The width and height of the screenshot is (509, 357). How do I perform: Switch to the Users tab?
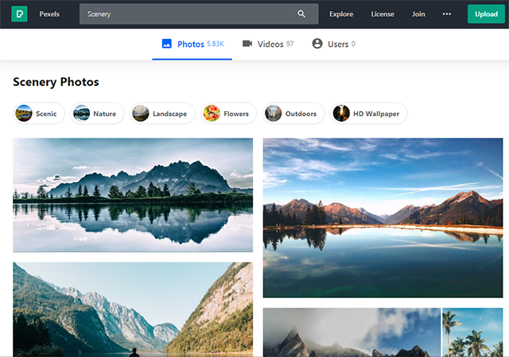point(333,44)
